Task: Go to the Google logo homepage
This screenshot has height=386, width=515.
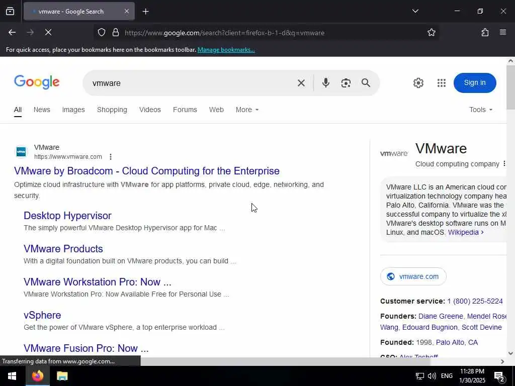Action: point(37,82)
